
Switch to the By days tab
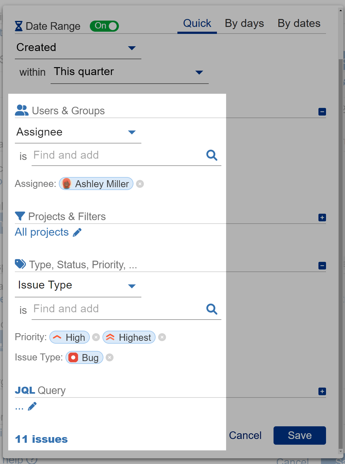[244, 23]
